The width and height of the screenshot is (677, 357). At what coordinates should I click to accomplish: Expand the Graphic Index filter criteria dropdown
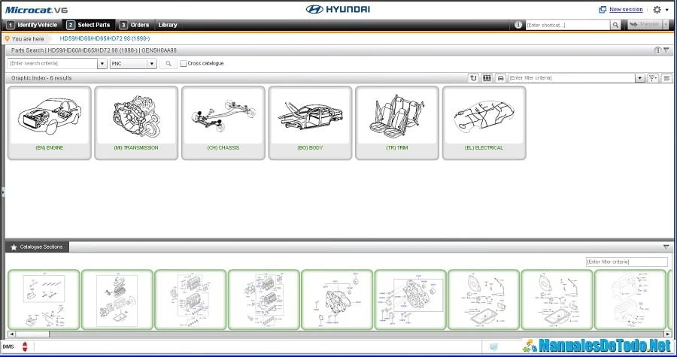[640, 78]
